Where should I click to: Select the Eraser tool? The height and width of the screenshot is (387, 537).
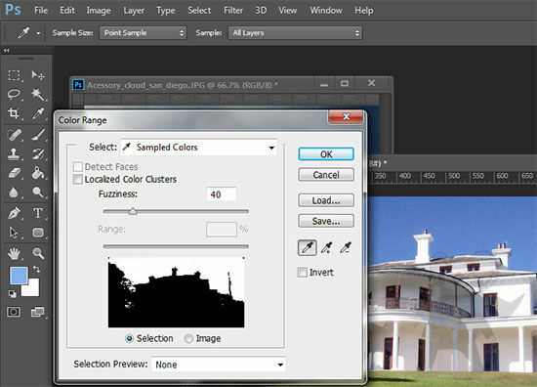click(14, 173)
